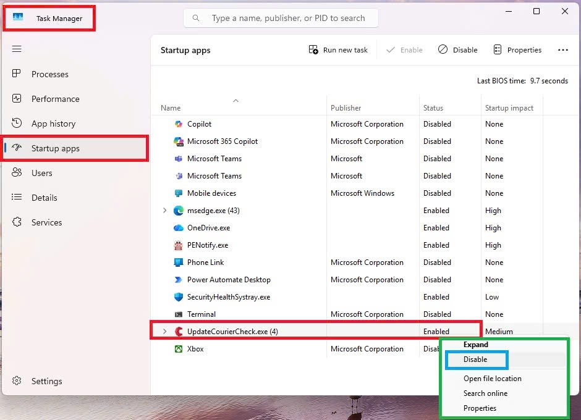
Task: Select Open file location in context menu
Action: point(492,379)
